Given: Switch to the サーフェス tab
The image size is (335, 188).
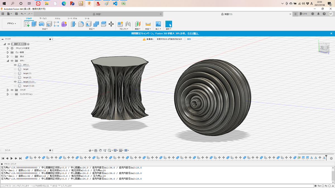Looking at the screenshot, I should pos(43,18).
